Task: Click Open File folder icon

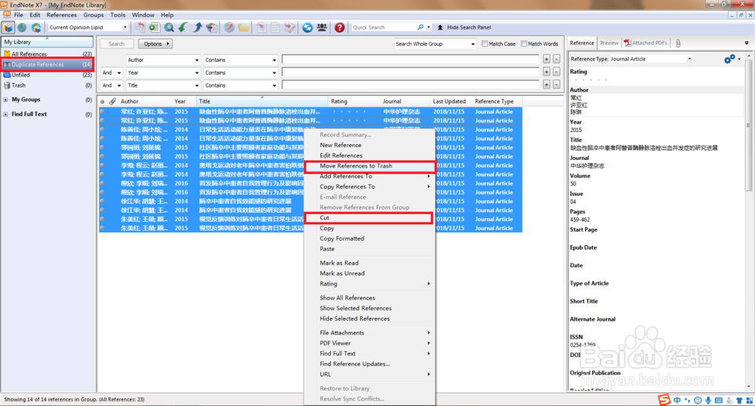Action: 244,27
